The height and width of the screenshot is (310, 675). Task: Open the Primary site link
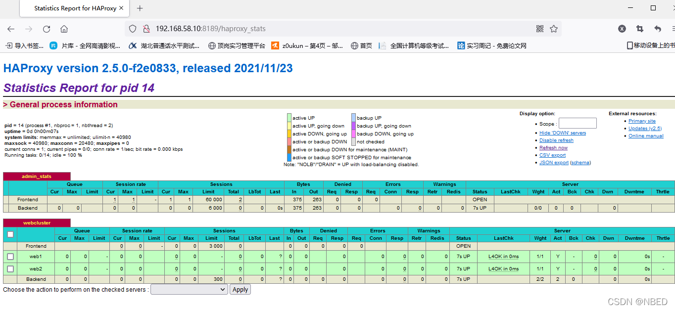[x=642, y=121]
